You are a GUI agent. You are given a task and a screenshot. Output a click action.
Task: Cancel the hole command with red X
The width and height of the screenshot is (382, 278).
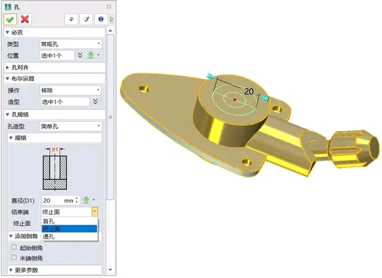click(24, 19)
